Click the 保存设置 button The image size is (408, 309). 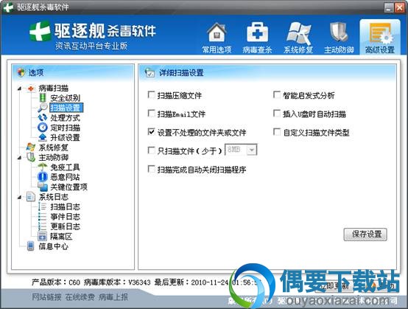[365, 235]
